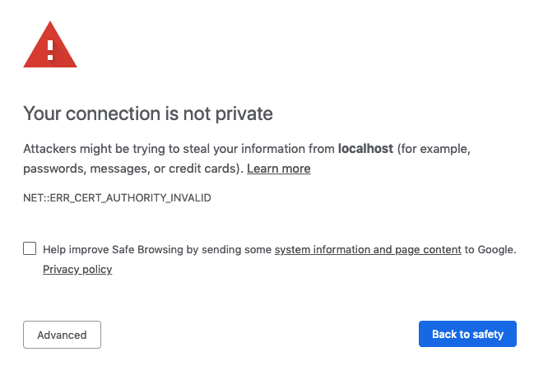Screen dimensions: 534x375
Task: Click the "Your connection is not private" heading
Action: [148, 113]
